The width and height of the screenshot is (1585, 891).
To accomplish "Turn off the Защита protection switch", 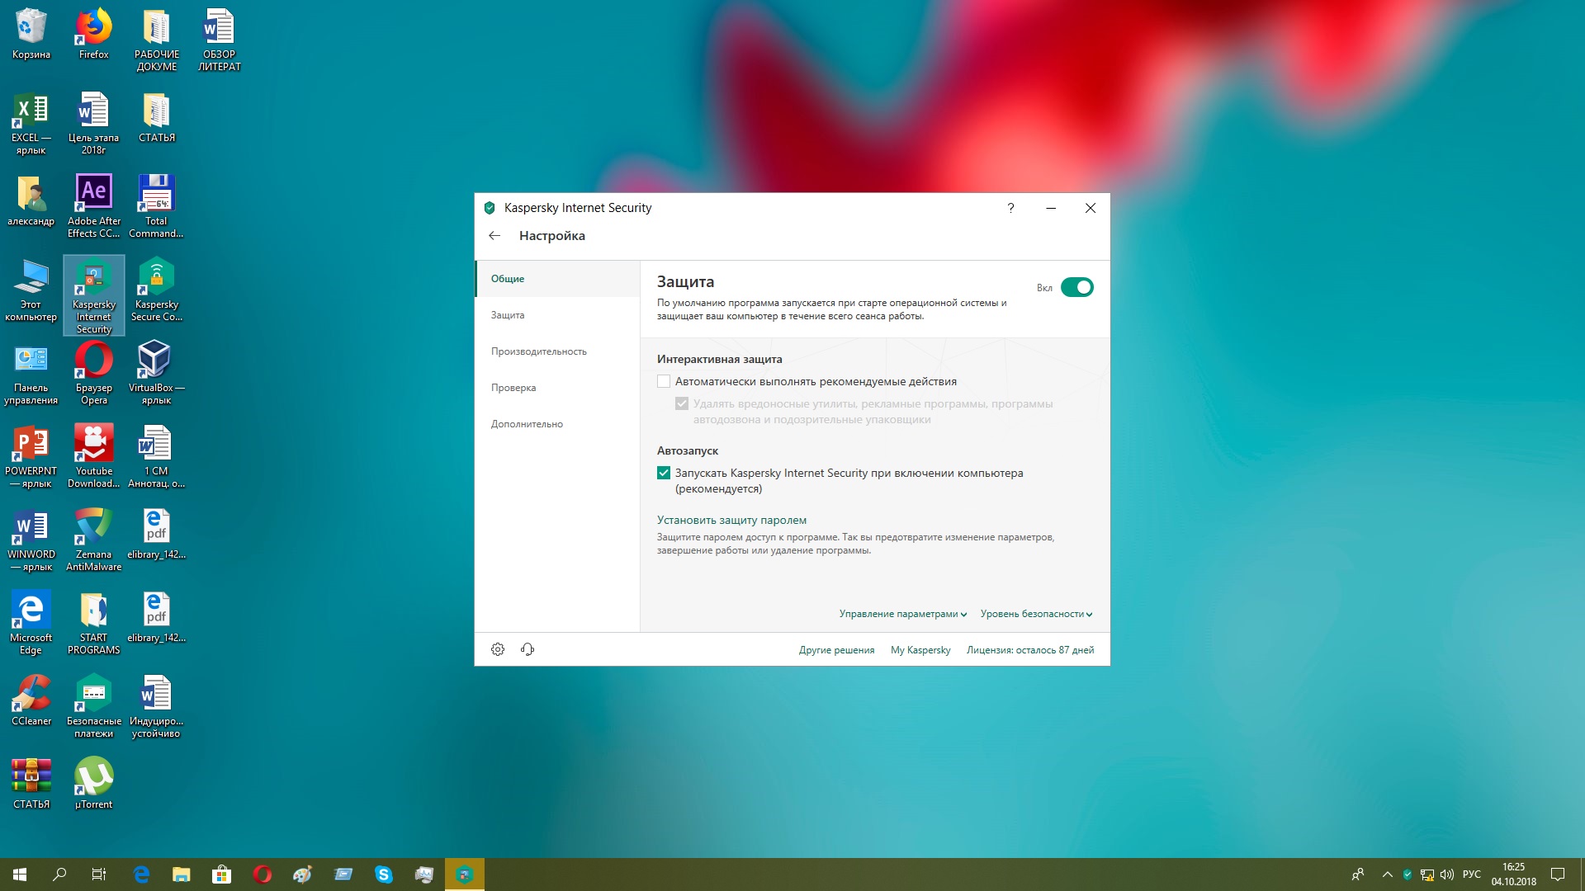I will tap(1076, 287).
